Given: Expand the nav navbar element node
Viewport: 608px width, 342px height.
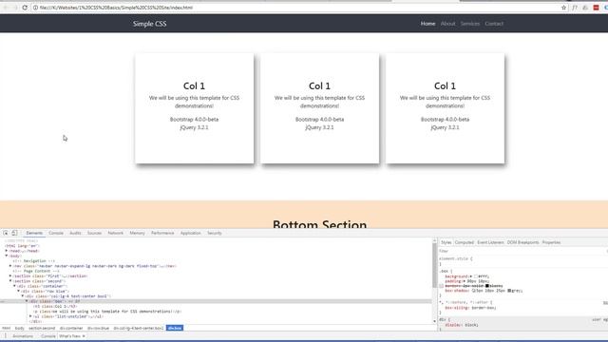Looking at the screenshot, I should [x=10, y=266].
